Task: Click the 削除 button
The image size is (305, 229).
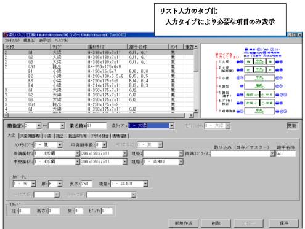Action: coord(216,223)
